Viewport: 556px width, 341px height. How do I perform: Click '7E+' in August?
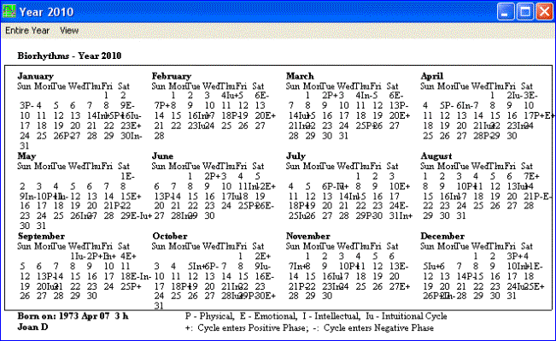point(531,176)
